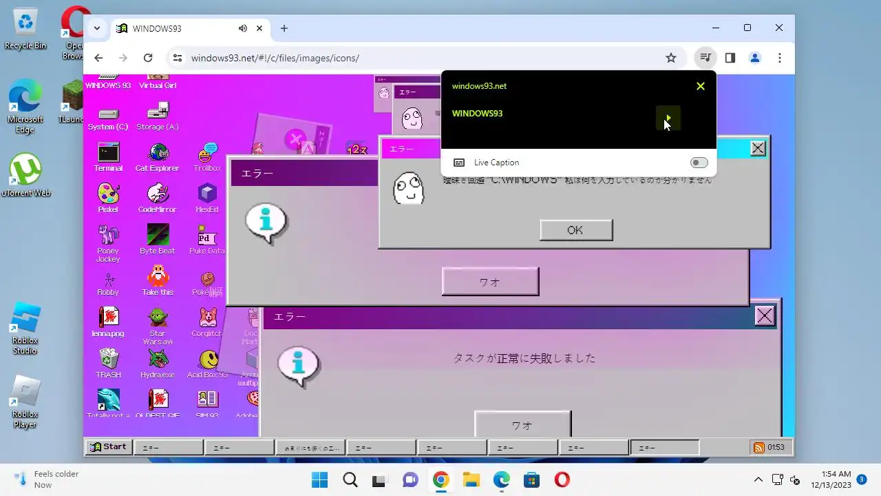This screenshot has height=496, width=881.
Task: Open the Windows 11 Start menu
Action: [x=320, y=479]
